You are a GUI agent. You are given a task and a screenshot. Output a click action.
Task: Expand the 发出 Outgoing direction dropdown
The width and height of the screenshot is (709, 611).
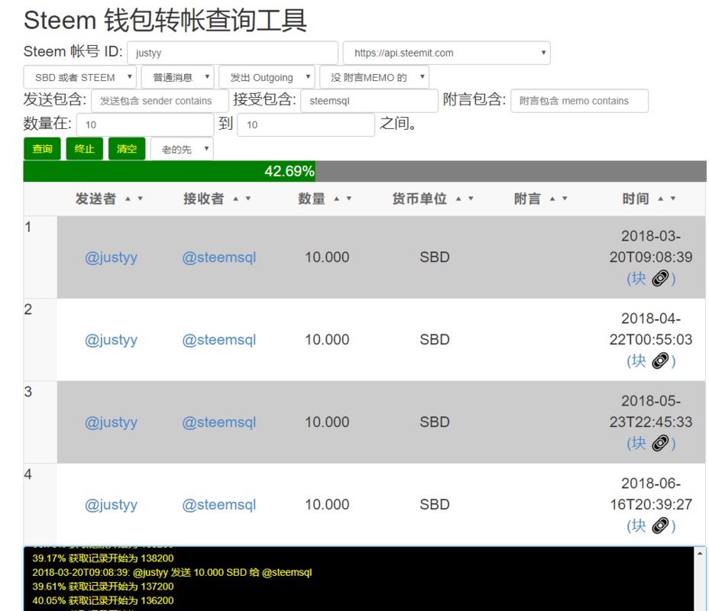pyautogui.click(x=266, y=77)
